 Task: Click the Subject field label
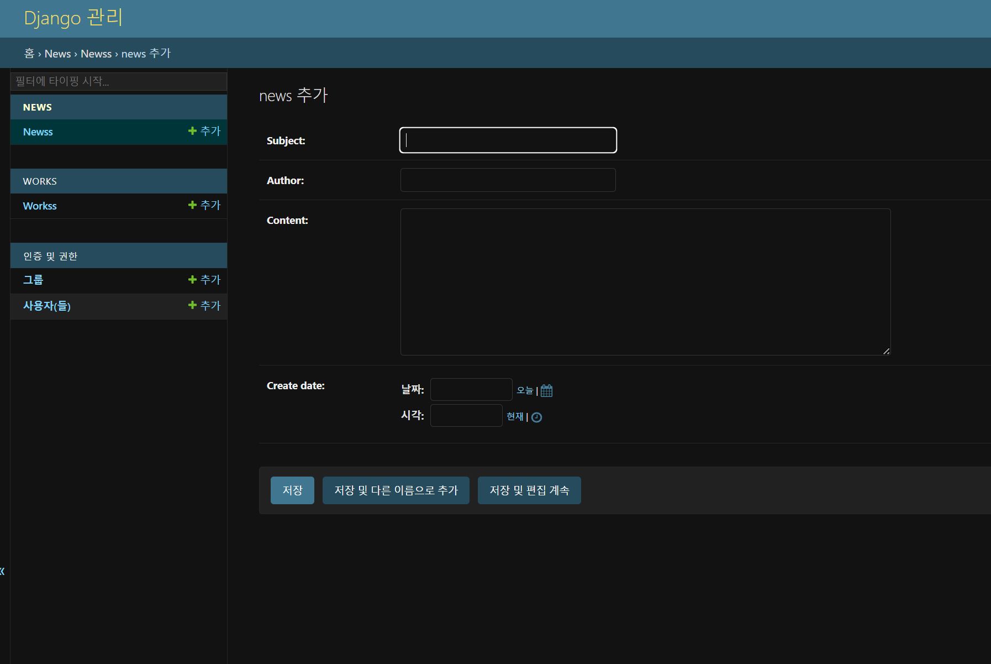[286, 141]
